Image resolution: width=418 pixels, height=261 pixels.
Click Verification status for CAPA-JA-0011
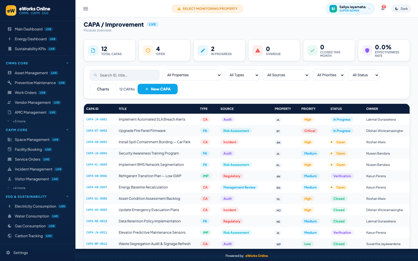click(x=342, y=233)
